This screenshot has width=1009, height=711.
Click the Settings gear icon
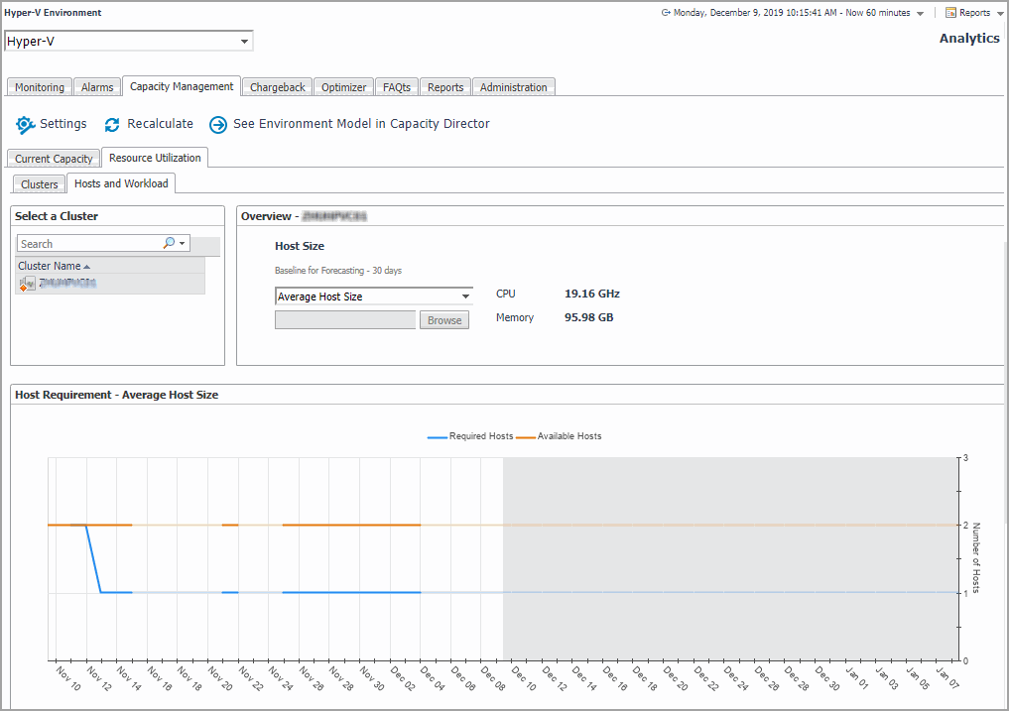[26, 125]
